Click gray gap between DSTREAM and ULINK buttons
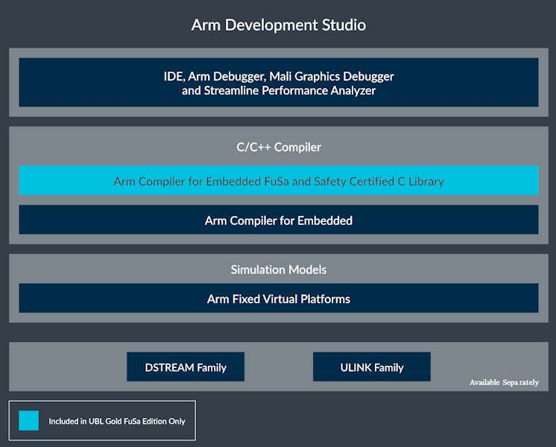Viewport: 556px width, 447px height. 278,367
